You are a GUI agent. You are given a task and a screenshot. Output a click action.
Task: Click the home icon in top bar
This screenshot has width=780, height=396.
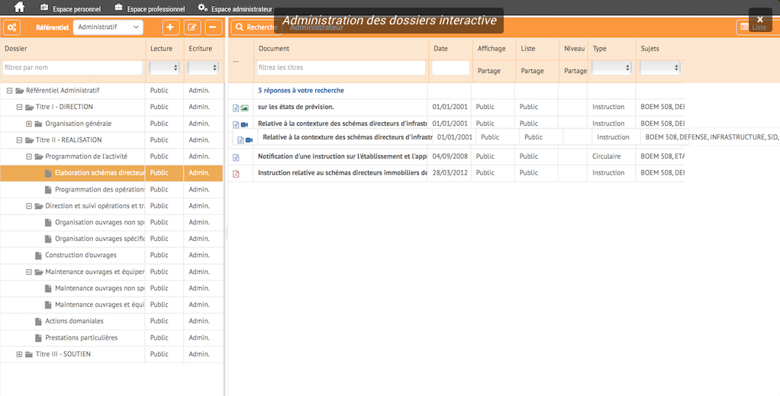(x=20, y=8)
